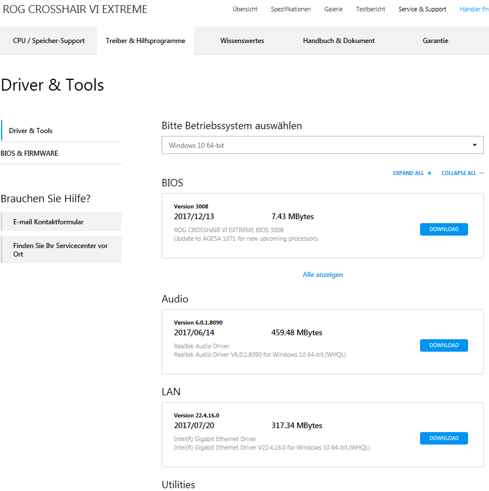Click the 'Intel(R) Gigabit Ethernet Driver' description line
Image resolution: width=489 pixels, height=491 pixels.
pos(215,439)
